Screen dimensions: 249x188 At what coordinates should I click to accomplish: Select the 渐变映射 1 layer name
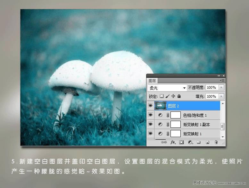[x=192, y=134]
